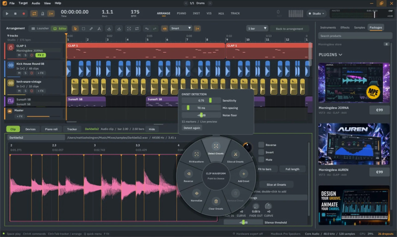
Task: Select the pencil draw tool
Action: [91, 29]
